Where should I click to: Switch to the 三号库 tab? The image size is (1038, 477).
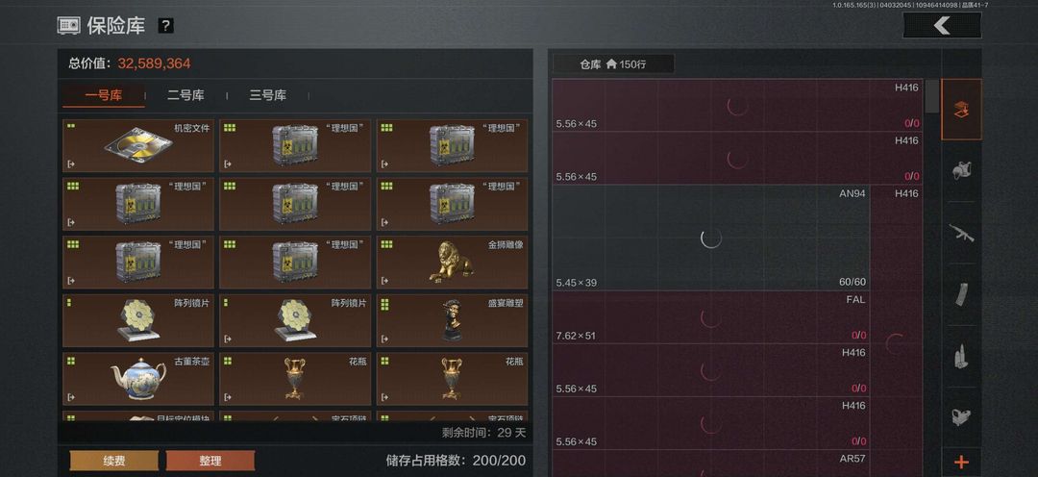coord(267,95)
